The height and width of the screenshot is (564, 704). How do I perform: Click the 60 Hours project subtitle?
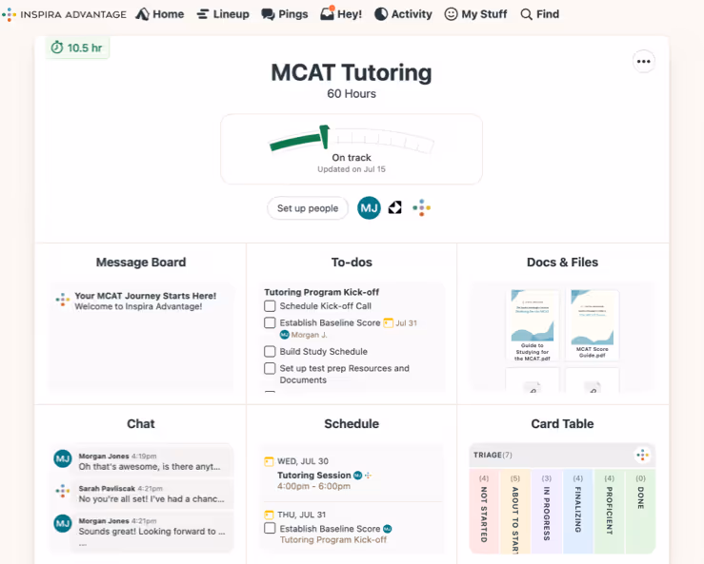[352, 94]
